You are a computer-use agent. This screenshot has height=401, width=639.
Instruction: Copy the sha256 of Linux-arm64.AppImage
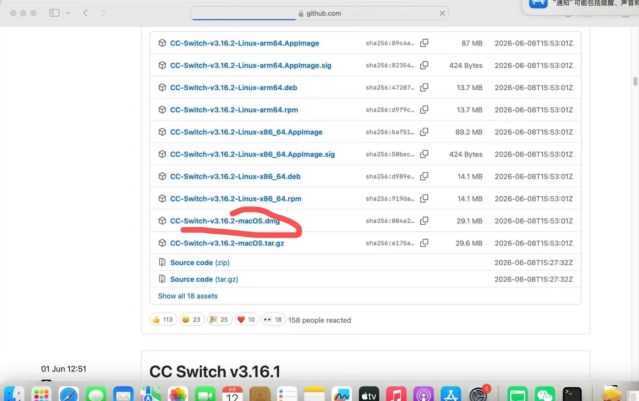[424, 43]
